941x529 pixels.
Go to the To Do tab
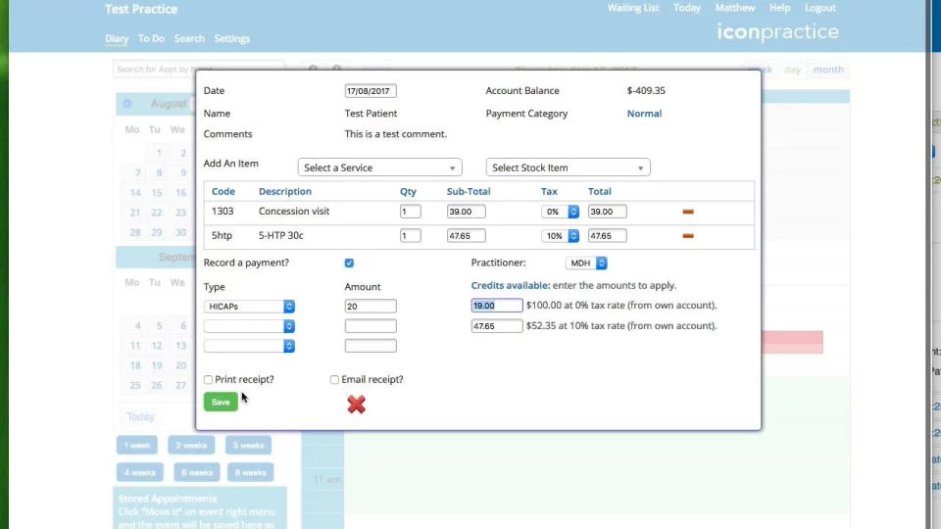[151, 39]
